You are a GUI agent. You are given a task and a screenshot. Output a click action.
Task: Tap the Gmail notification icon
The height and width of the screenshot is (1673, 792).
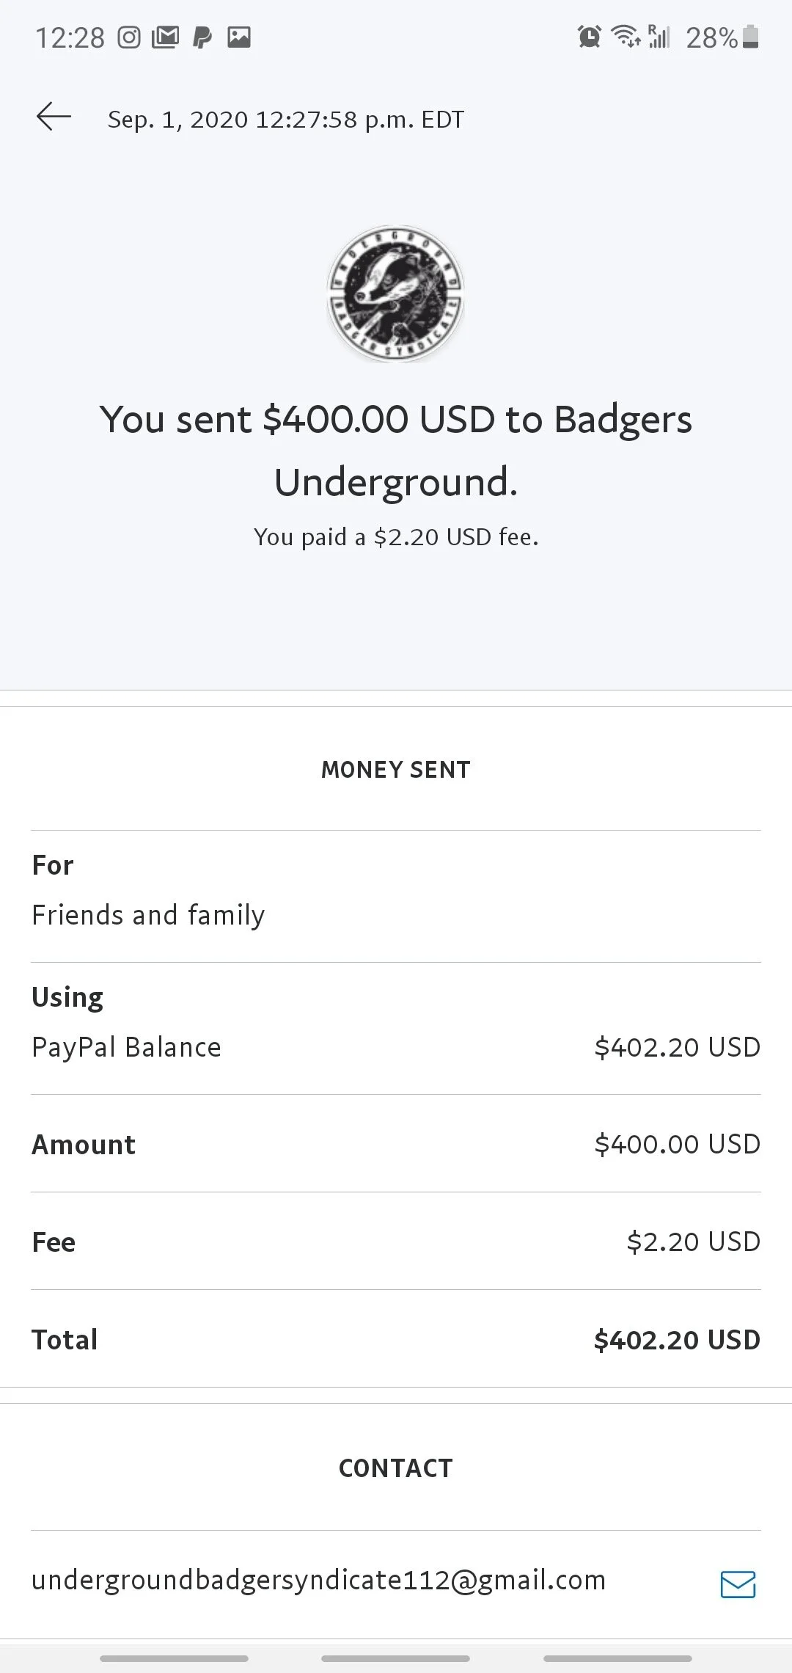(x=166, y=37)
